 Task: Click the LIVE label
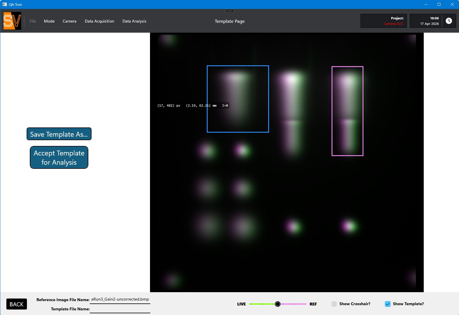pos(242,304)
